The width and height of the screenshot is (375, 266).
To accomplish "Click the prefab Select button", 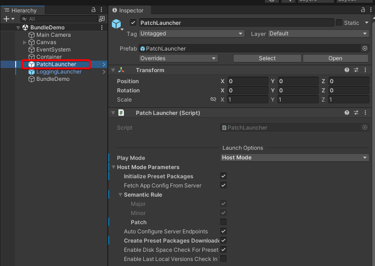I will click(267, 58).
